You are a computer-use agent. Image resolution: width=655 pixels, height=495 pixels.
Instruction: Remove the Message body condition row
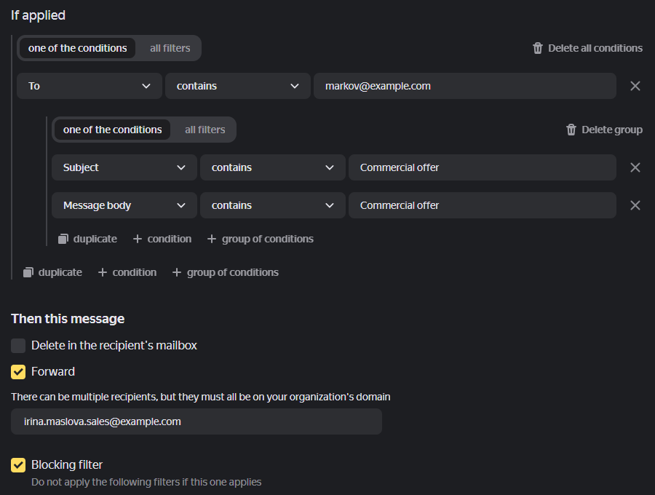tap(635, 205)
